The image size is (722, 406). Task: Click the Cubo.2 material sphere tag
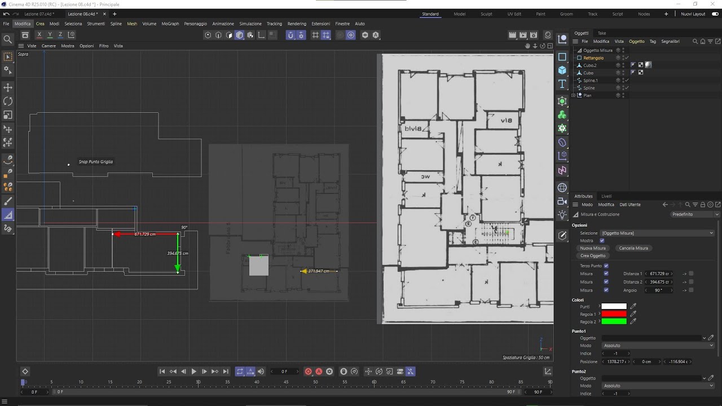[x=648, y=65]
